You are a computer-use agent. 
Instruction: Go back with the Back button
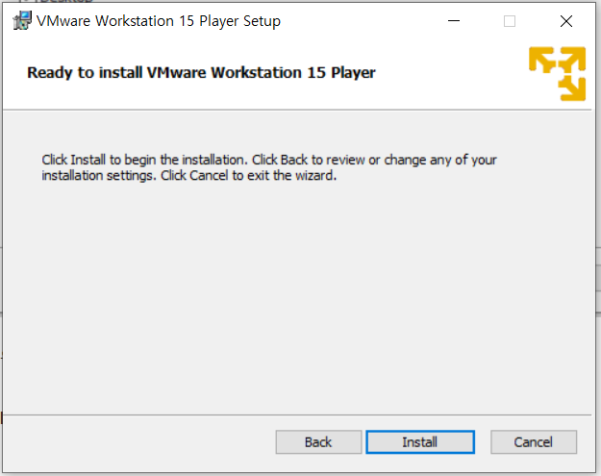pos(318,442)
